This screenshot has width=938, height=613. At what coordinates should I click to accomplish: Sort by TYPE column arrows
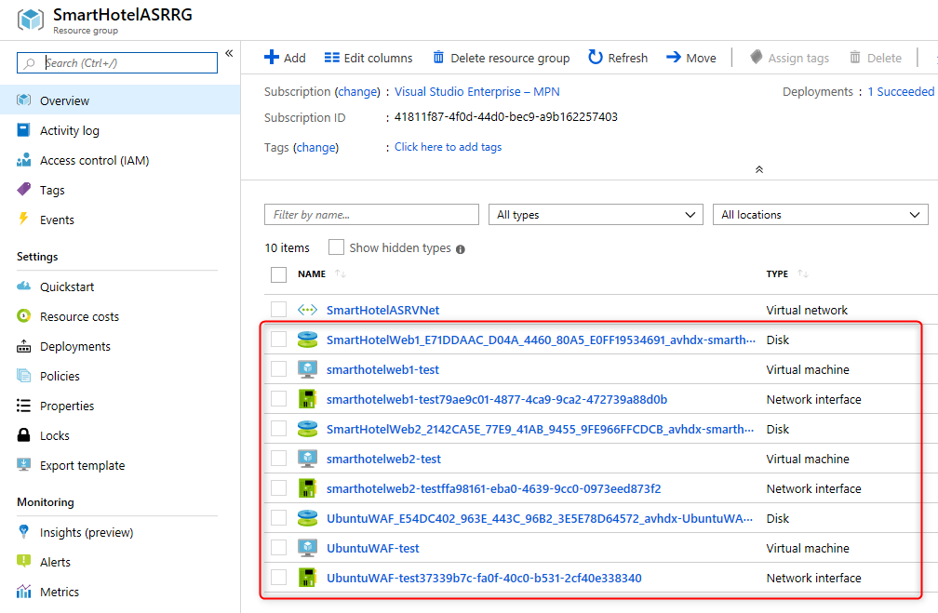pos(803,273)
